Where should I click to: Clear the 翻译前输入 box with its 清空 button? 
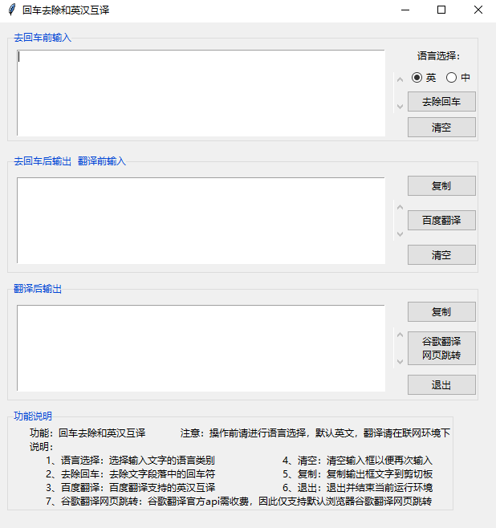click(x=441, y=255)
